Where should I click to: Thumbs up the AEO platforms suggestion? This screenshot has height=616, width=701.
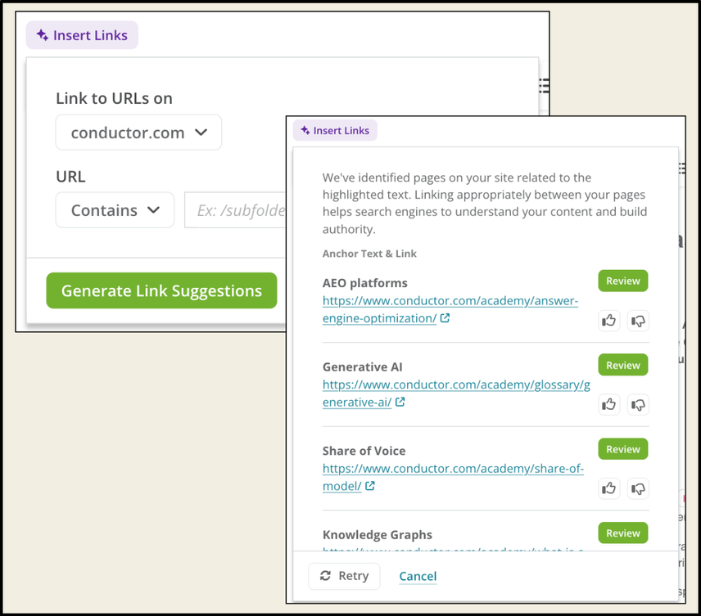click(609, 321)
